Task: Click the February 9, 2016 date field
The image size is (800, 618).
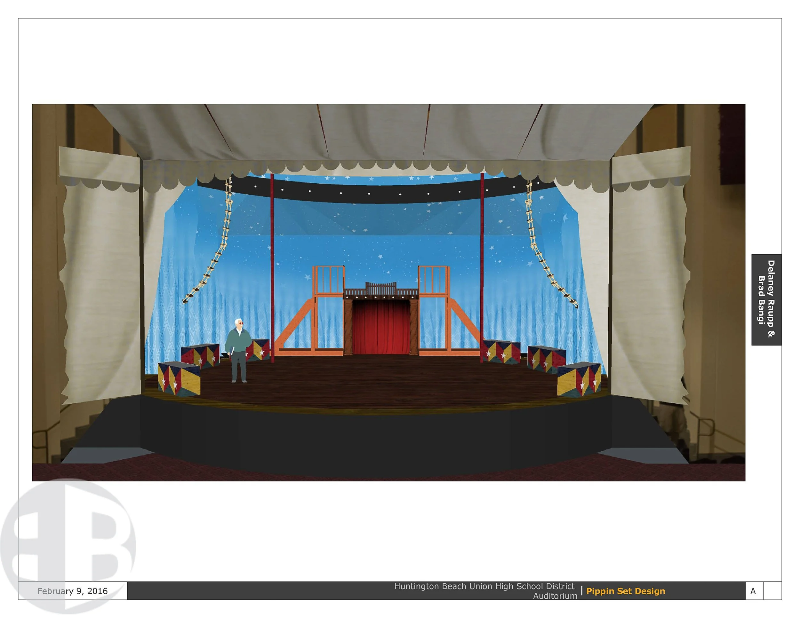Action: (73, 591)
